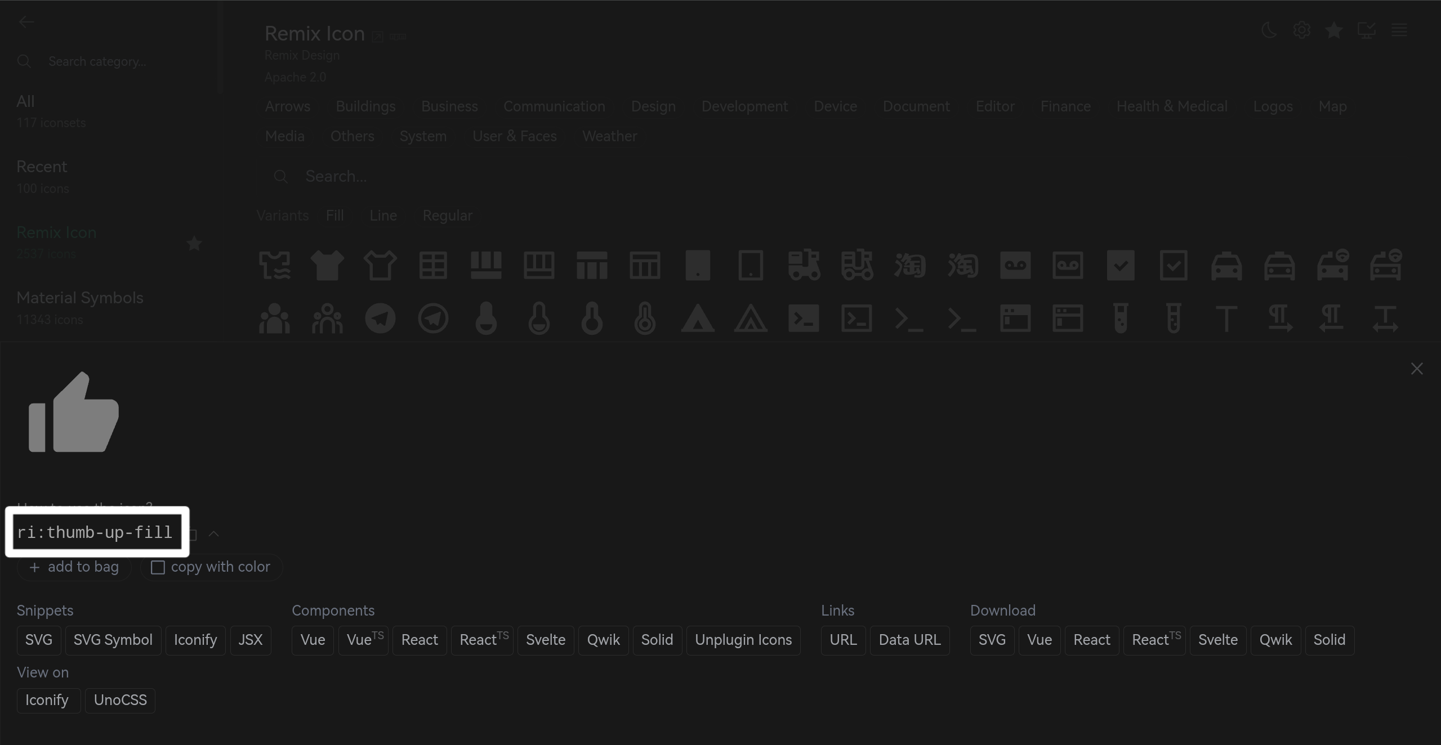The height and width of the screenshot is (745, 1441).
Task: Select the Communication category filter
Action: (554, 106)
